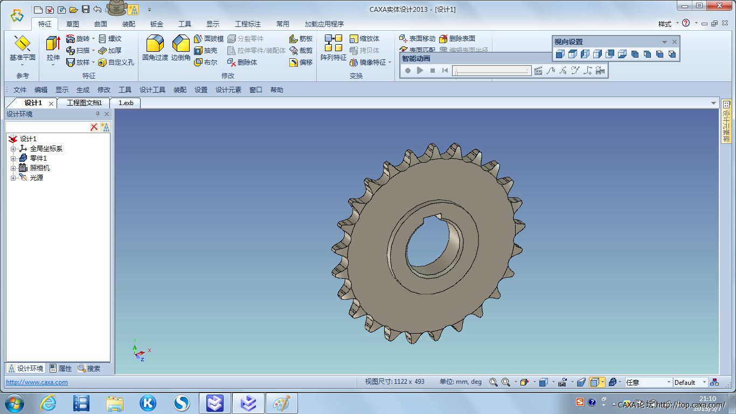The image size is (736, 414).
Task: Click 删除体 delete body
Action: pyautogui.click(x=242, y=63)
